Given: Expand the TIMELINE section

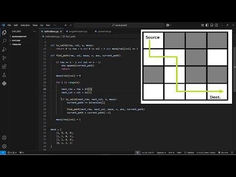Looking at the screenshot, I should coord(24,44).
